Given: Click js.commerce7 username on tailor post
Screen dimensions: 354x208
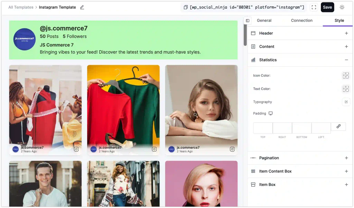Looking at the screenshot, I should tap(32, 148).
